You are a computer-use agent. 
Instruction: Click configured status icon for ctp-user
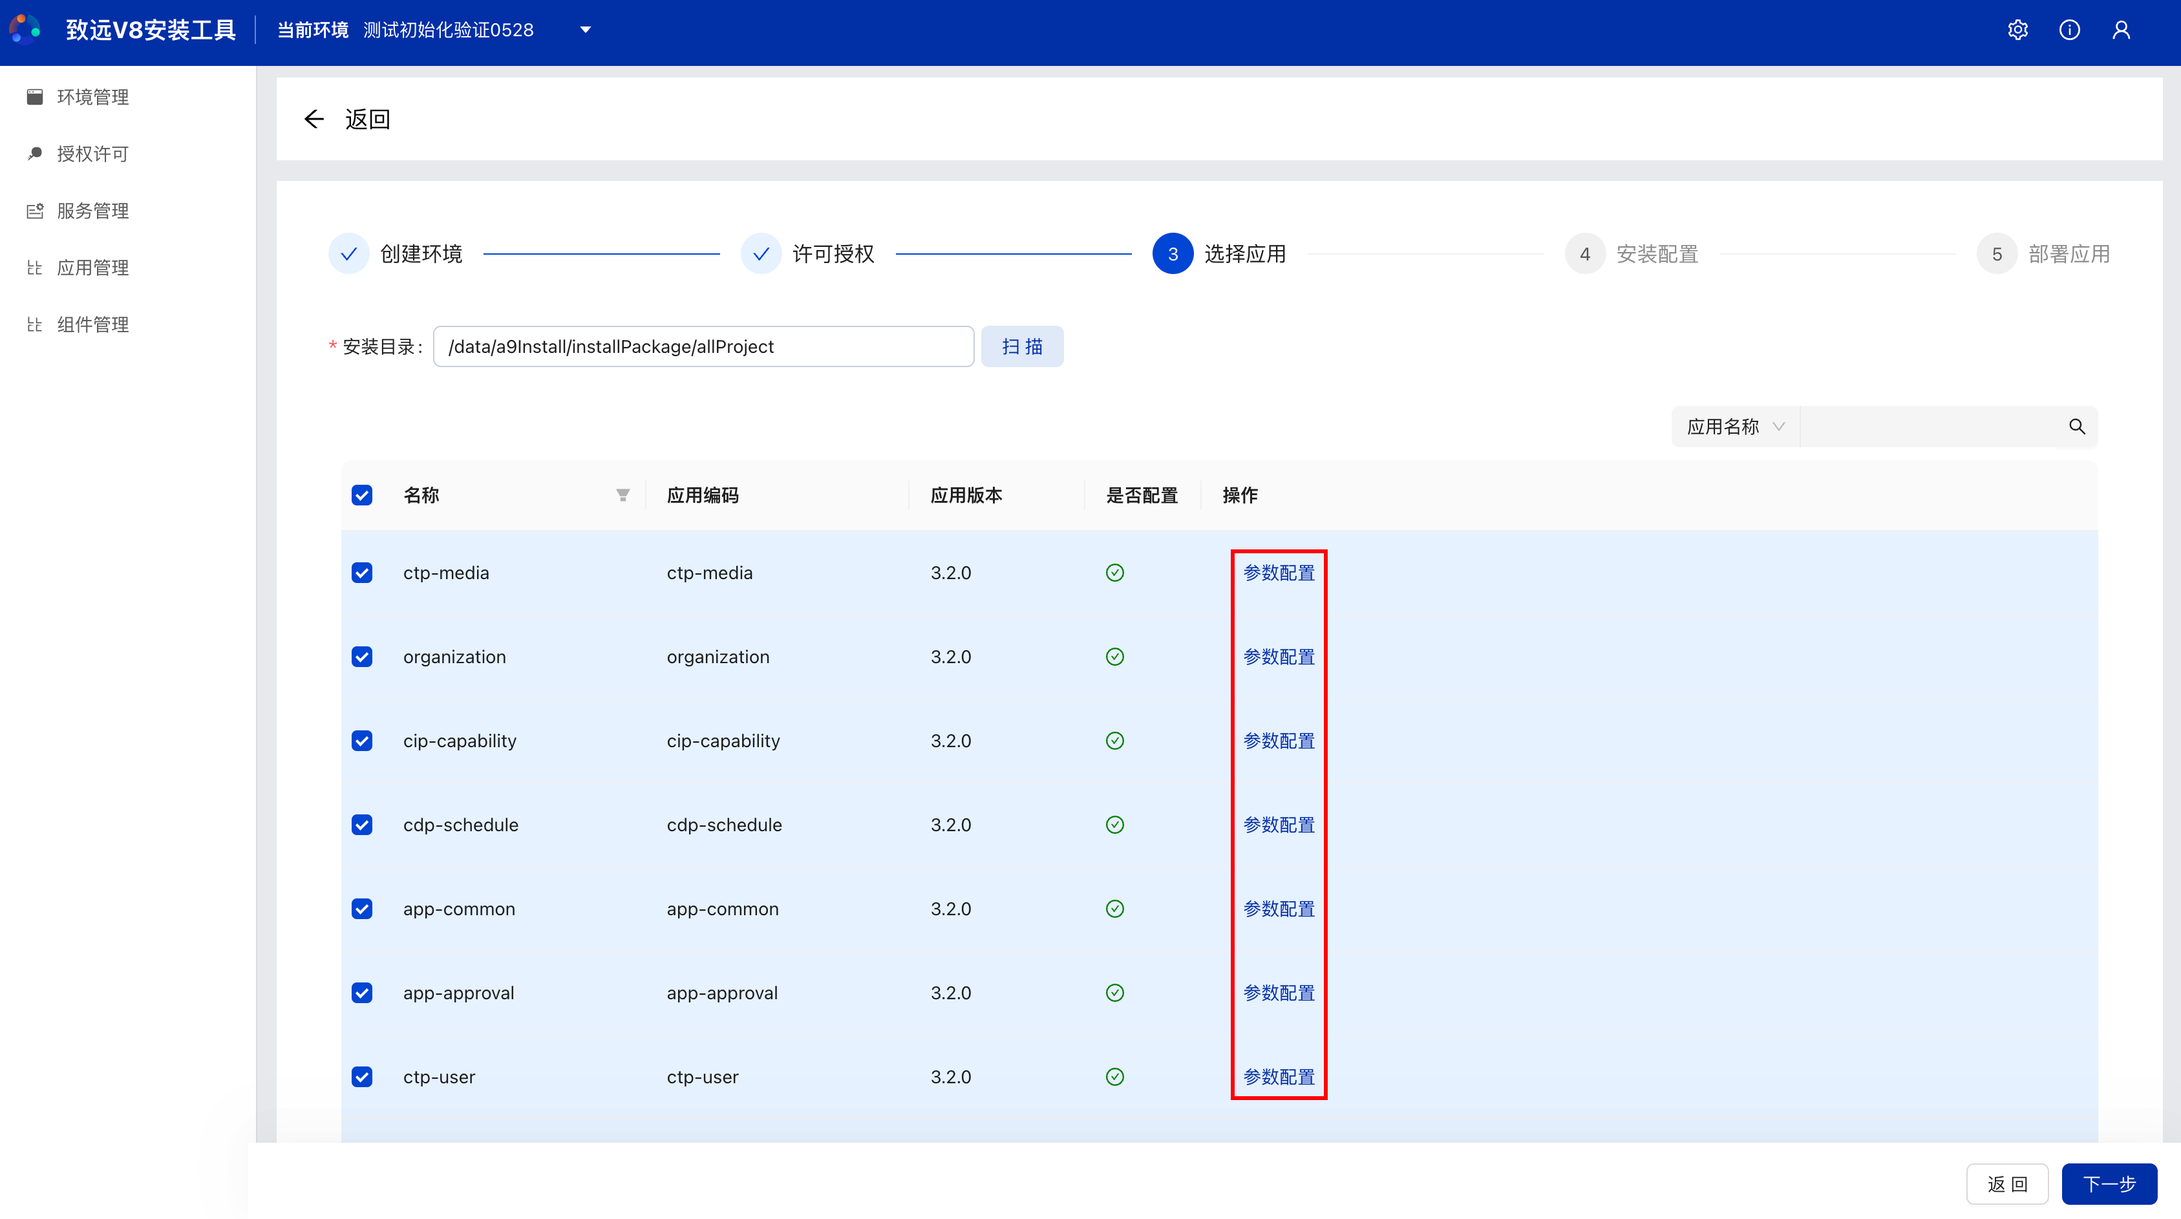coord(1115,1077)
